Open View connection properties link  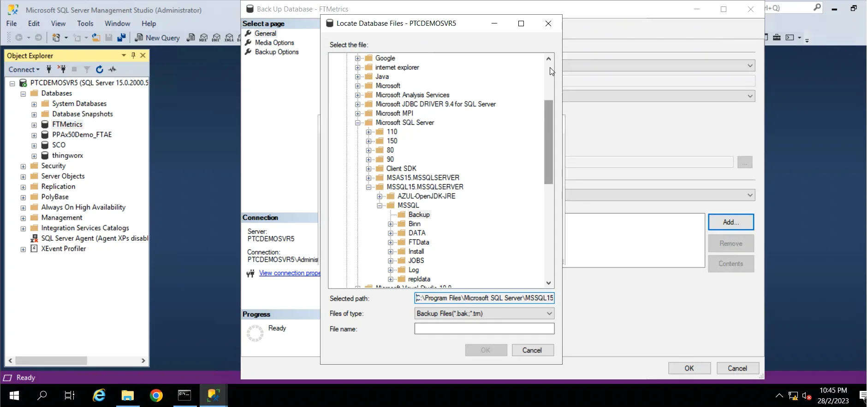click(289, 273)
